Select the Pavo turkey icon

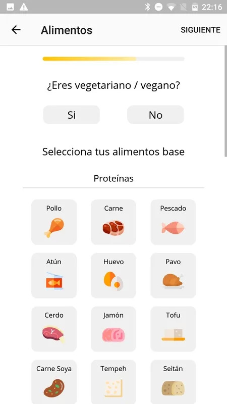point(173,281)
